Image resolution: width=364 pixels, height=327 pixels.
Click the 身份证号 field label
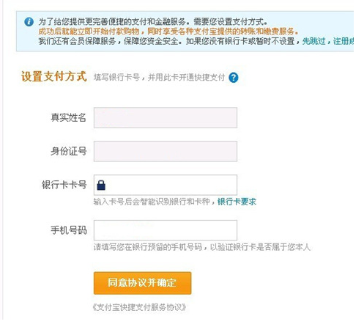pos(68,151)
